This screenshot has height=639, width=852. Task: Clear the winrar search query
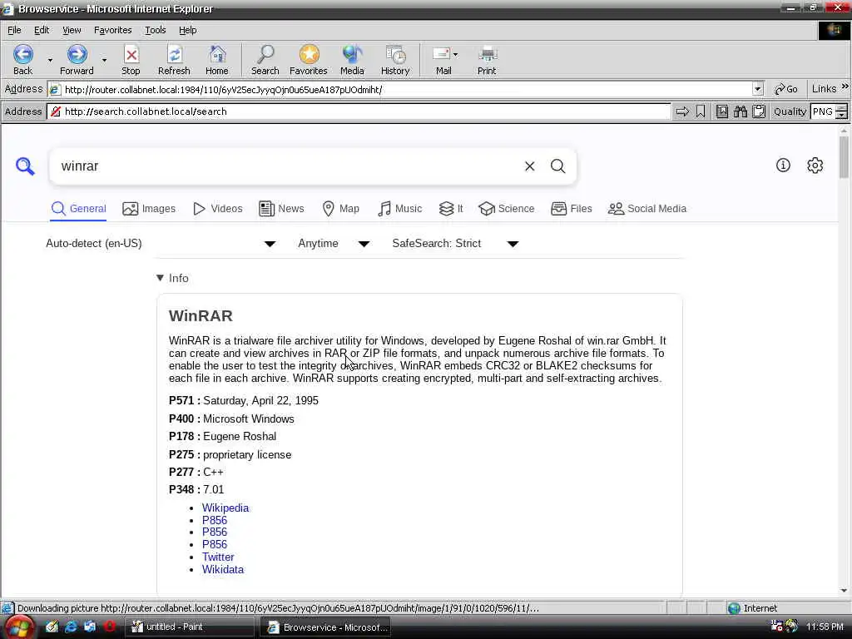tap(530, 166)
